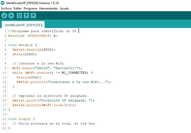Click the Arduino logo in title bar
Viewport: 191px width, 133px height.
[3, 3]
